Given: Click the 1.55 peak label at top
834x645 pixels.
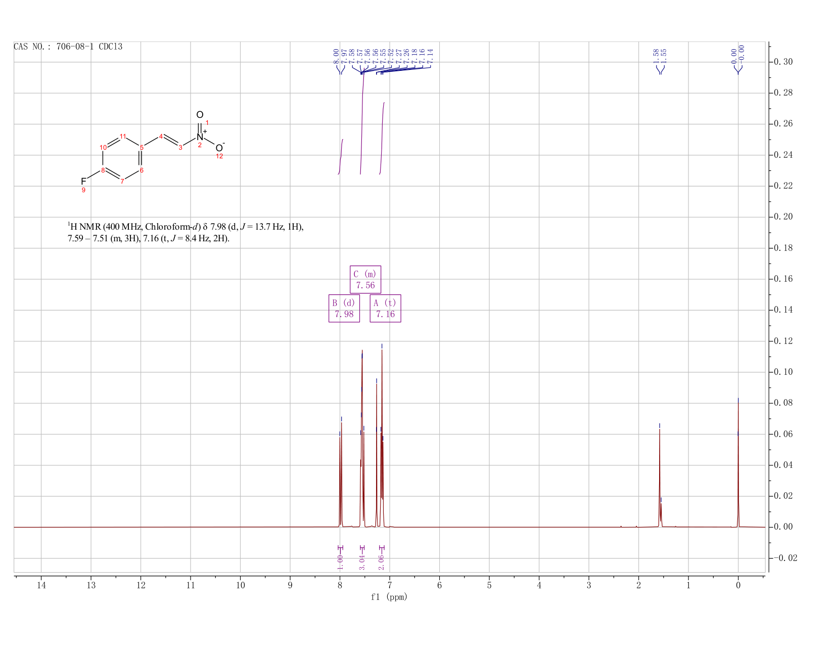Looking at the screenshot, I should pos(664,56).
